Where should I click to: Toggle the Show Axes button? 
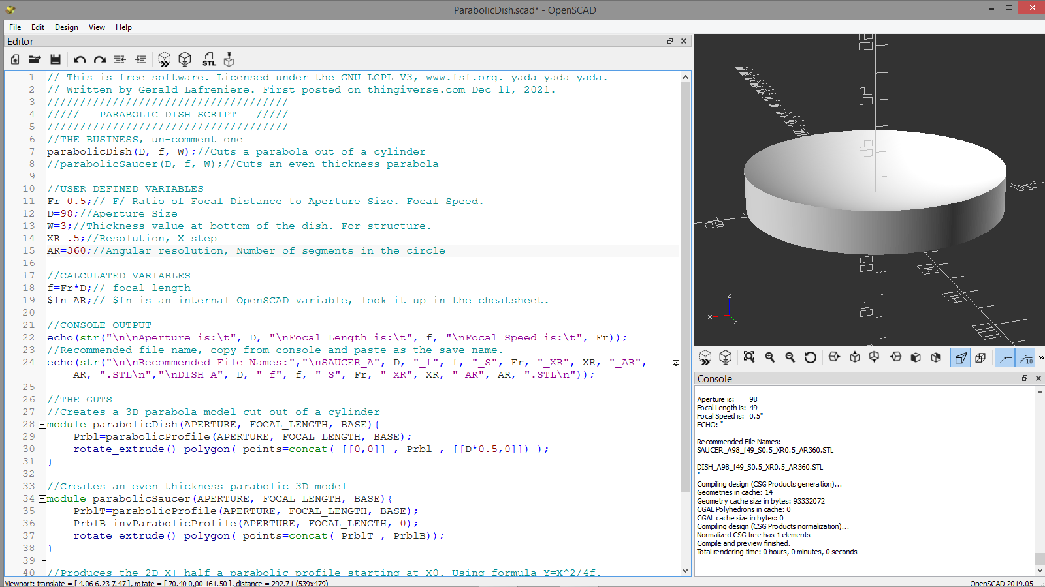1005,357
